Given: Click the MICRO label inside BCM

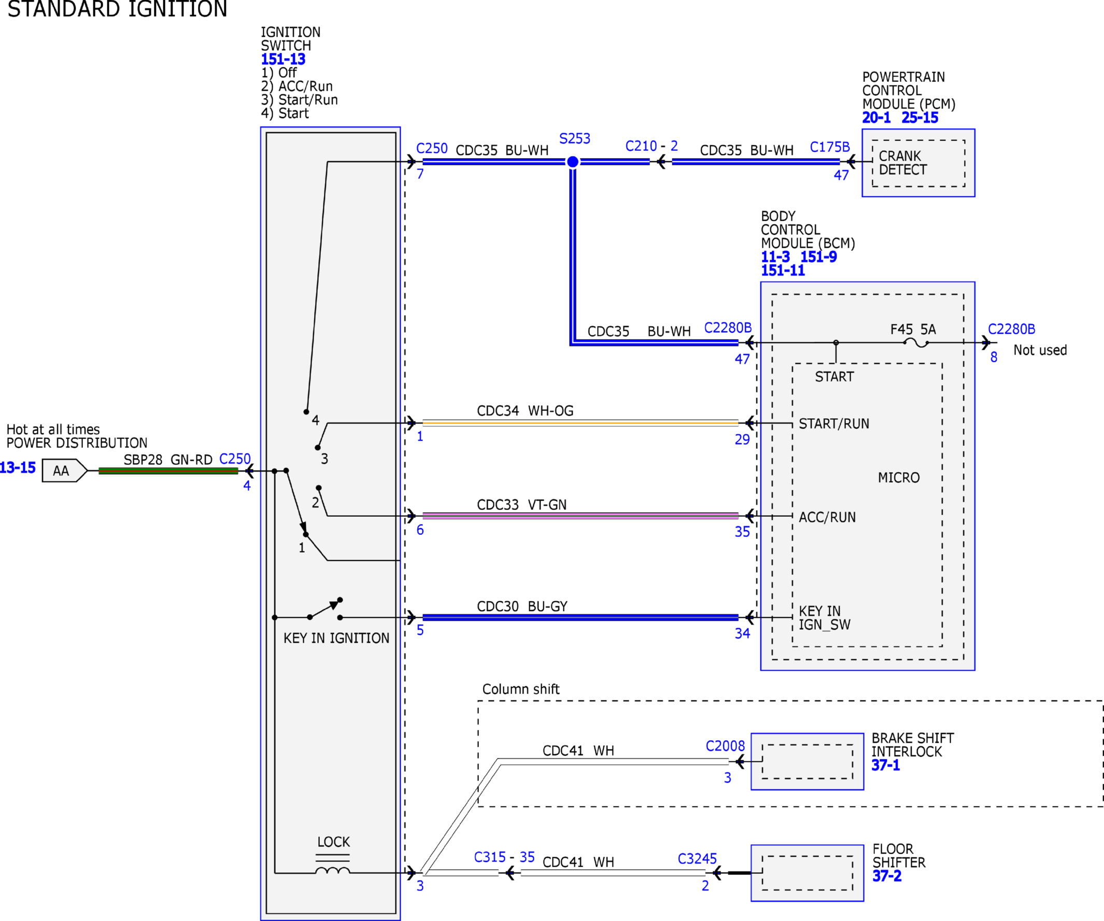Looking at the screenshot, I should coord(898,478).
